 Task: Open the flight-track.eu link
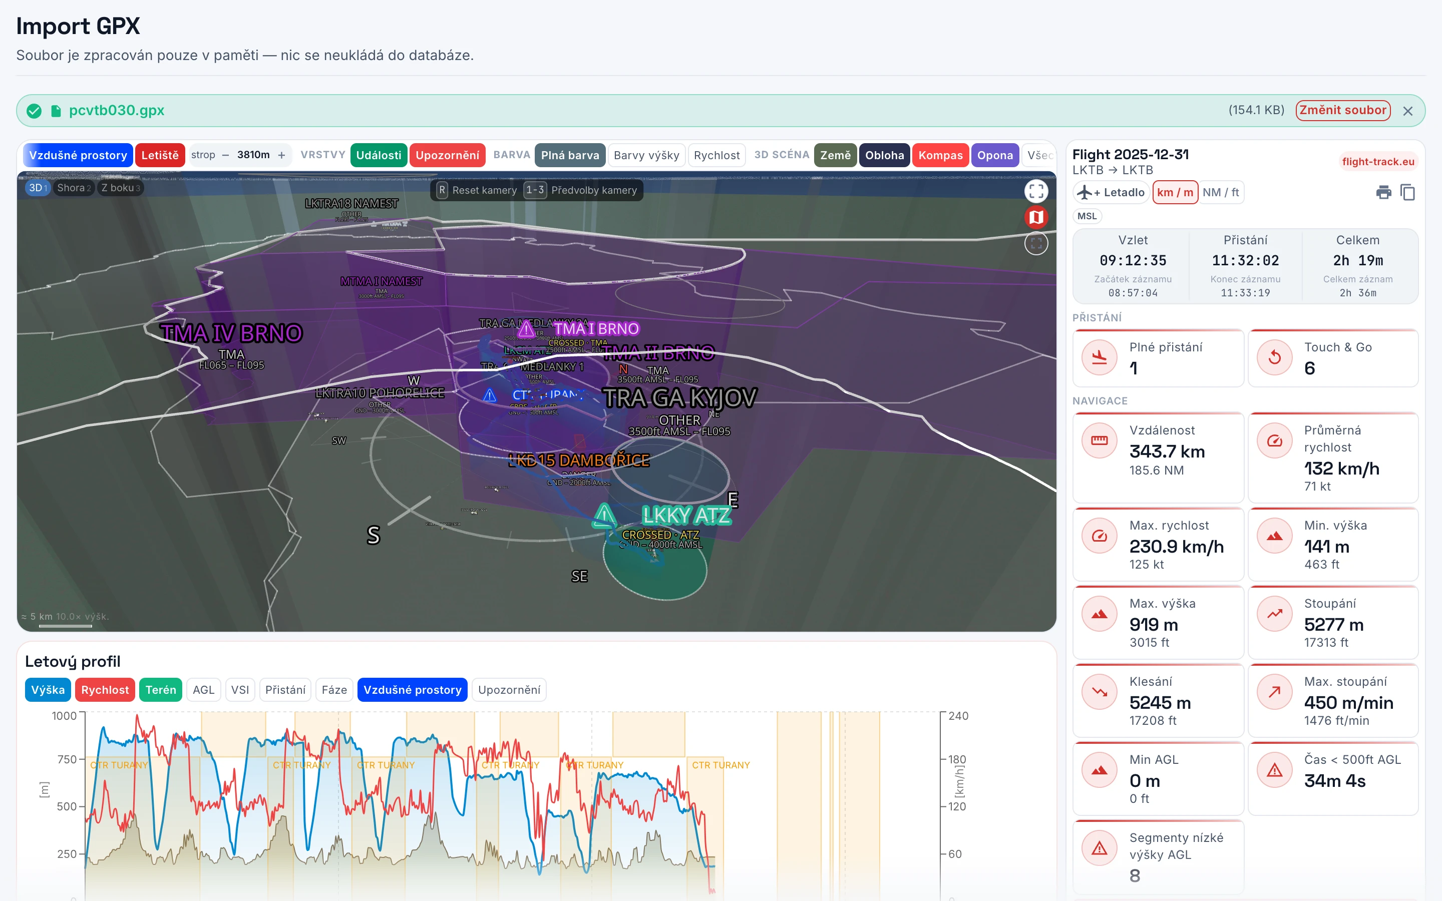pyautogui.click(x=1377, y=162)
